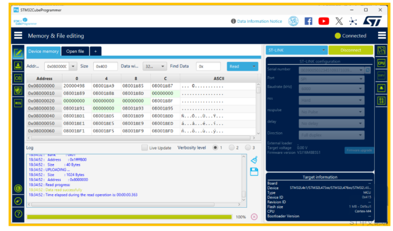Open the help question mark icon
Viewport: 393px width, 231px height.
(x=18, y=214)
